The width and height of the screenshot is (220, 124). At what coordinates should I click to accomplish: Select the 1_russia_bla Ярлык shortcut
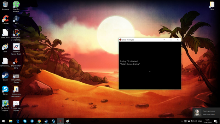16,106
